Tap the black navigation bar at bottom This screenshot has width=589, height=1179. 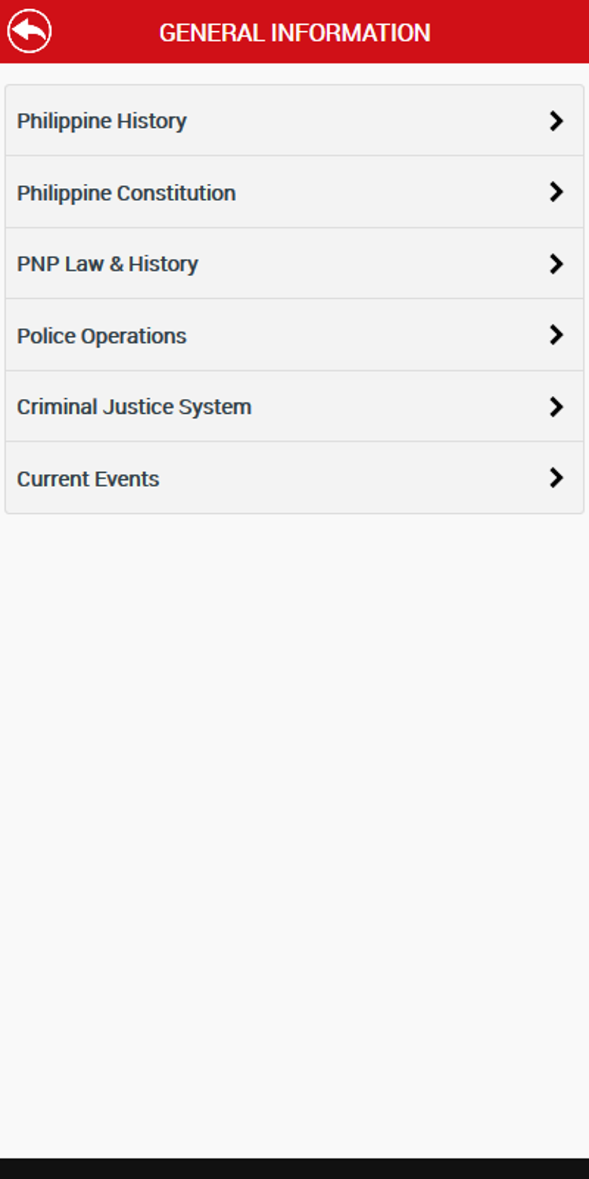tap(294, 1167)
